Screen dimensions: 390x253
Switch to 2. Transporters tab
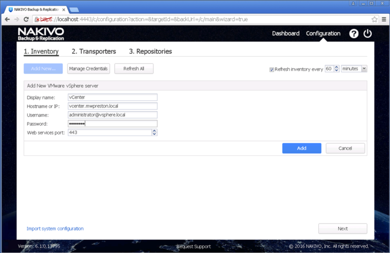(94, 51)
